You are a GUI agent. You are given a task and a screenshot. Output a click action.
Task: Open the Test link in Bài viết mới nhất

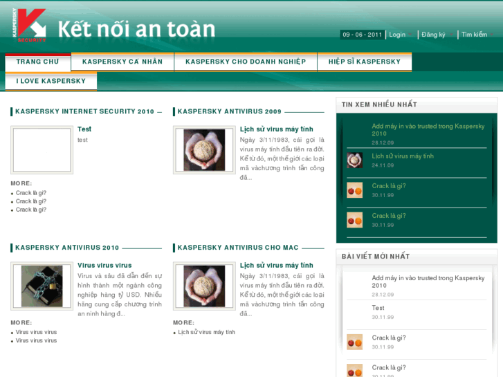coord(378,308)
